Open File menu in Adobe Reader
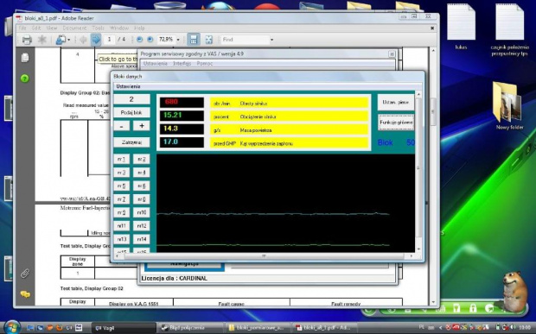 (22, 28)
